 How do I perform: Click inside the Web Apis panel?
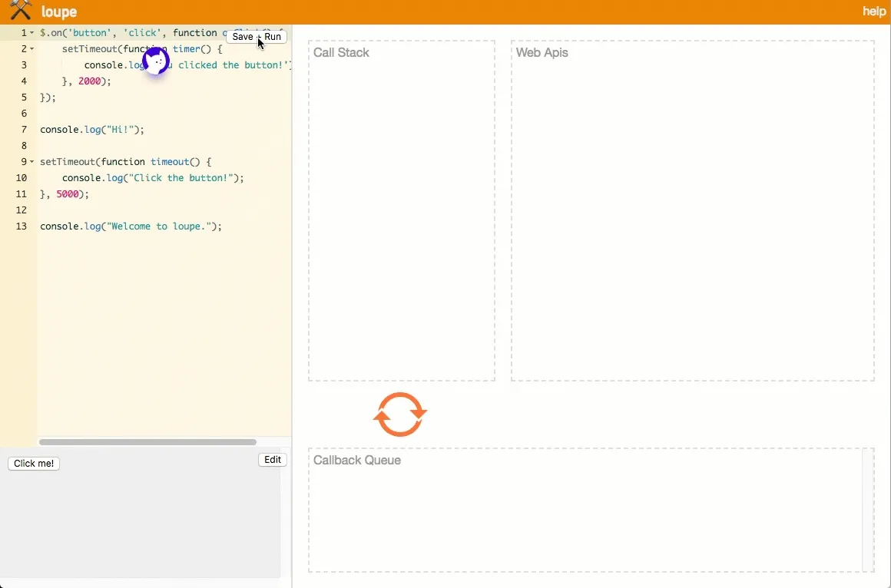692,215
